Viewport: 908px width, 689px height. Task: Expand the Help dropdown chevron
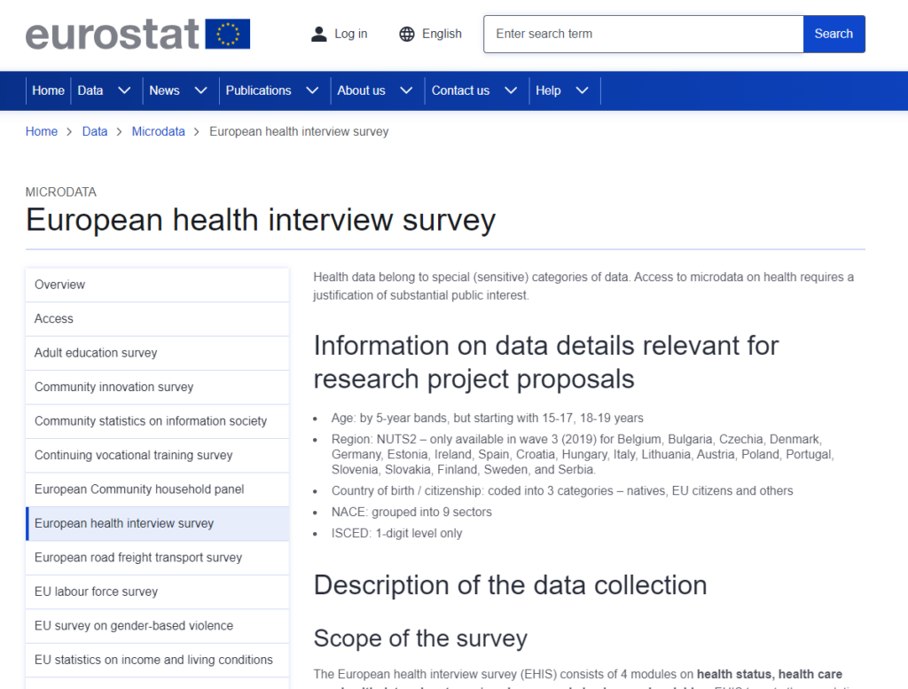583,90
